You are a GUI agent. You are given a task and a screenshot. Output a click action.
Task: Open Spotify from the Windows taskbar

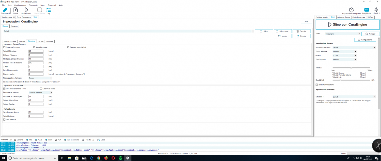point(121,158)
